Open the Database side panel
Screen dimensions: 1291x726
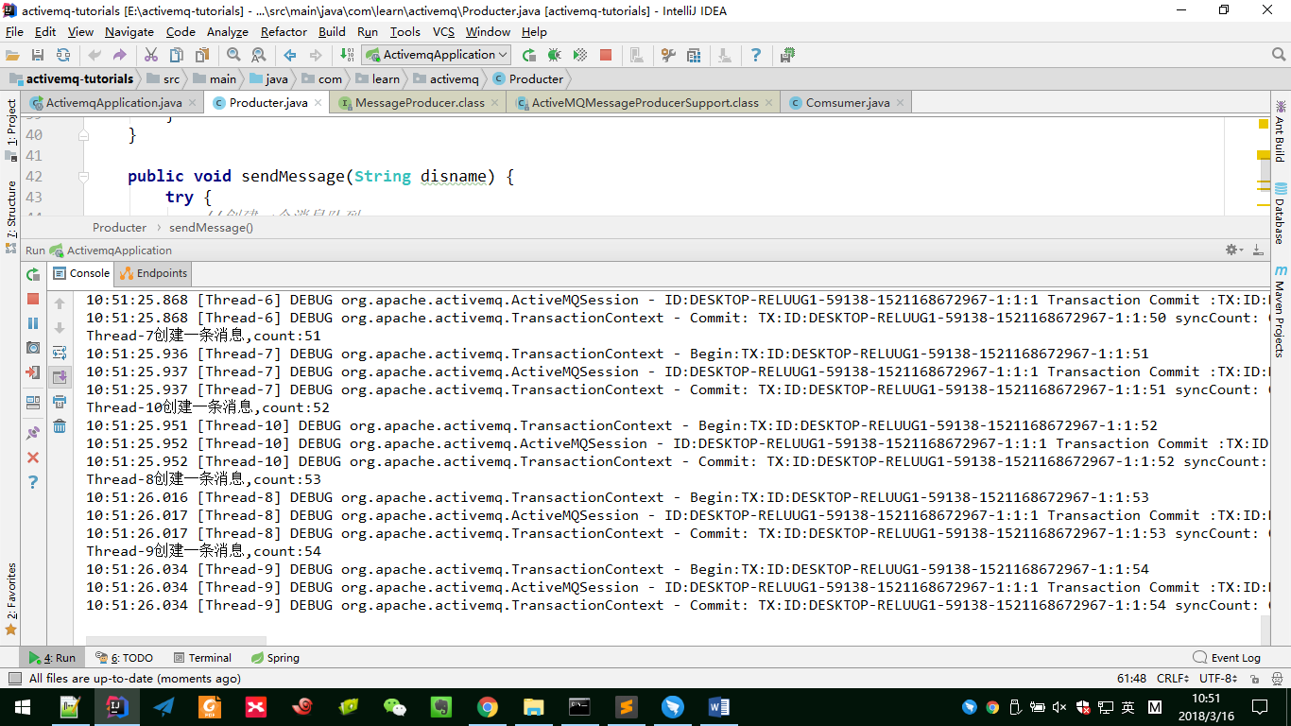[1281, 214]
